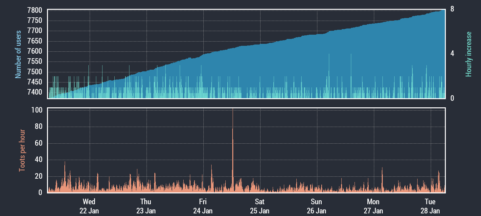The height and width of the screenshot is (216, 481).
Task: Click the 8 tick on hourly increase axis
Action: pyautogui.click(x=452, y=9)
